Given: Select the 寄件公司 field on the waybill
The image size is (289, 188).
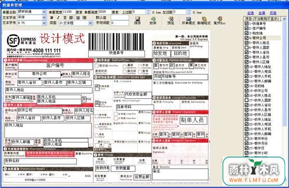Looking at the screenshot, I should (x=39, y=74).
